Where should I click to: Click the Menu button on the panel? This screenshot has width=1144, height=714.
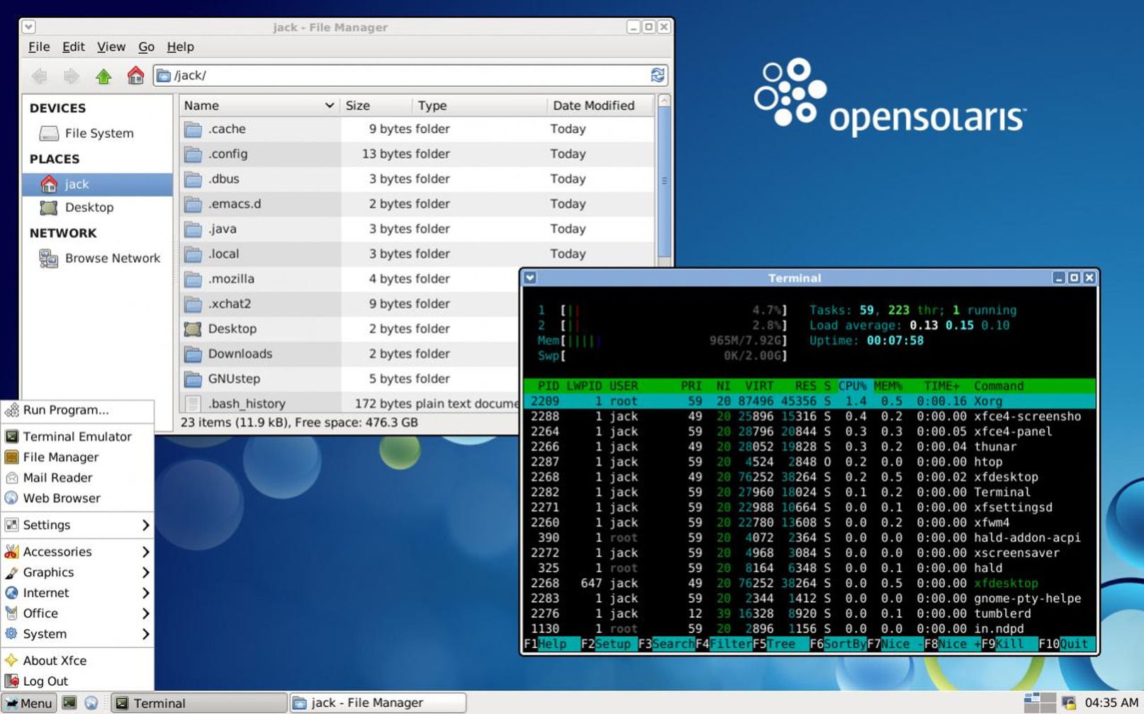point(29,703)
